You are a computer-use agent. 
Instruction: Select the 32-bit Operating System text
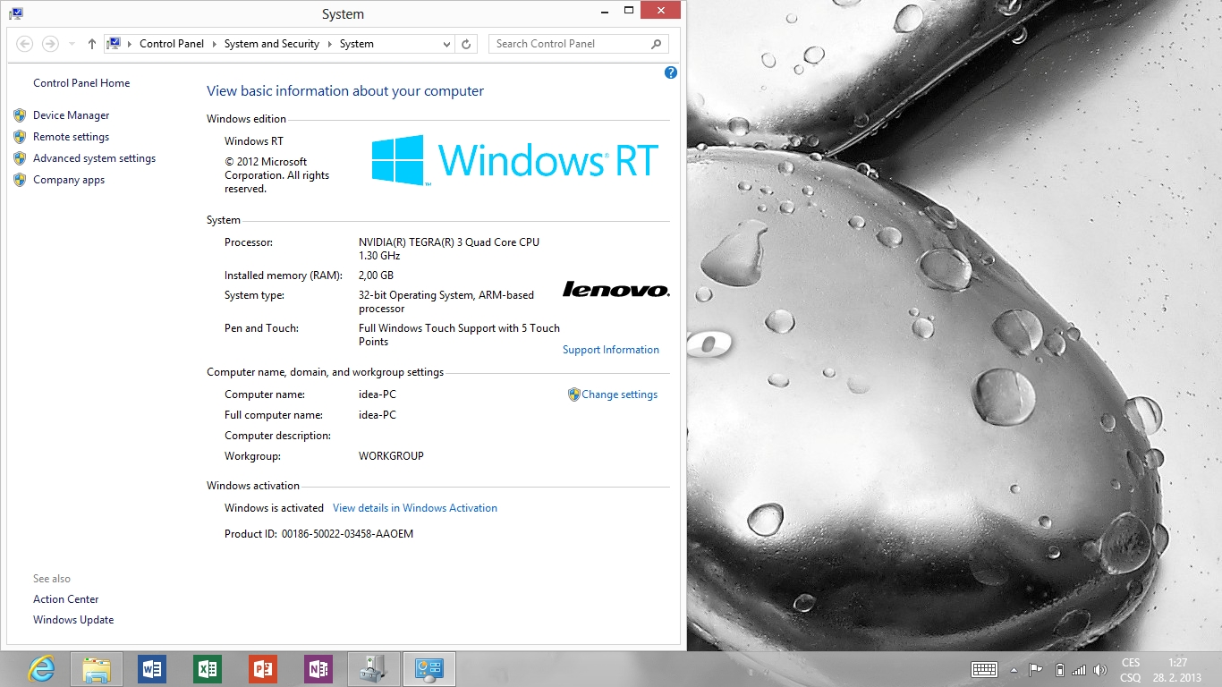[x=446, y=301]
